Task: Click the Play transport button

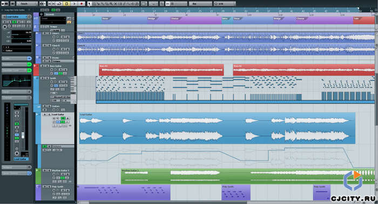Action: pos(75,4)
